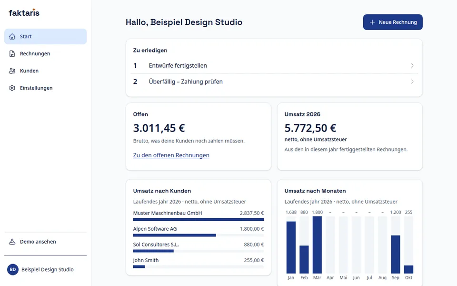This screenshot has height=286, width=457.
Task: Click the 5.772,50 € revenue amount
Action: pyautogui.click(x=310, y=128)
